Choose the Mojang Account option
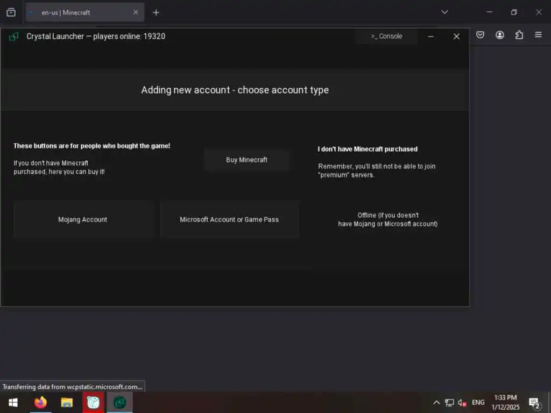 click(x=83, y=219)
